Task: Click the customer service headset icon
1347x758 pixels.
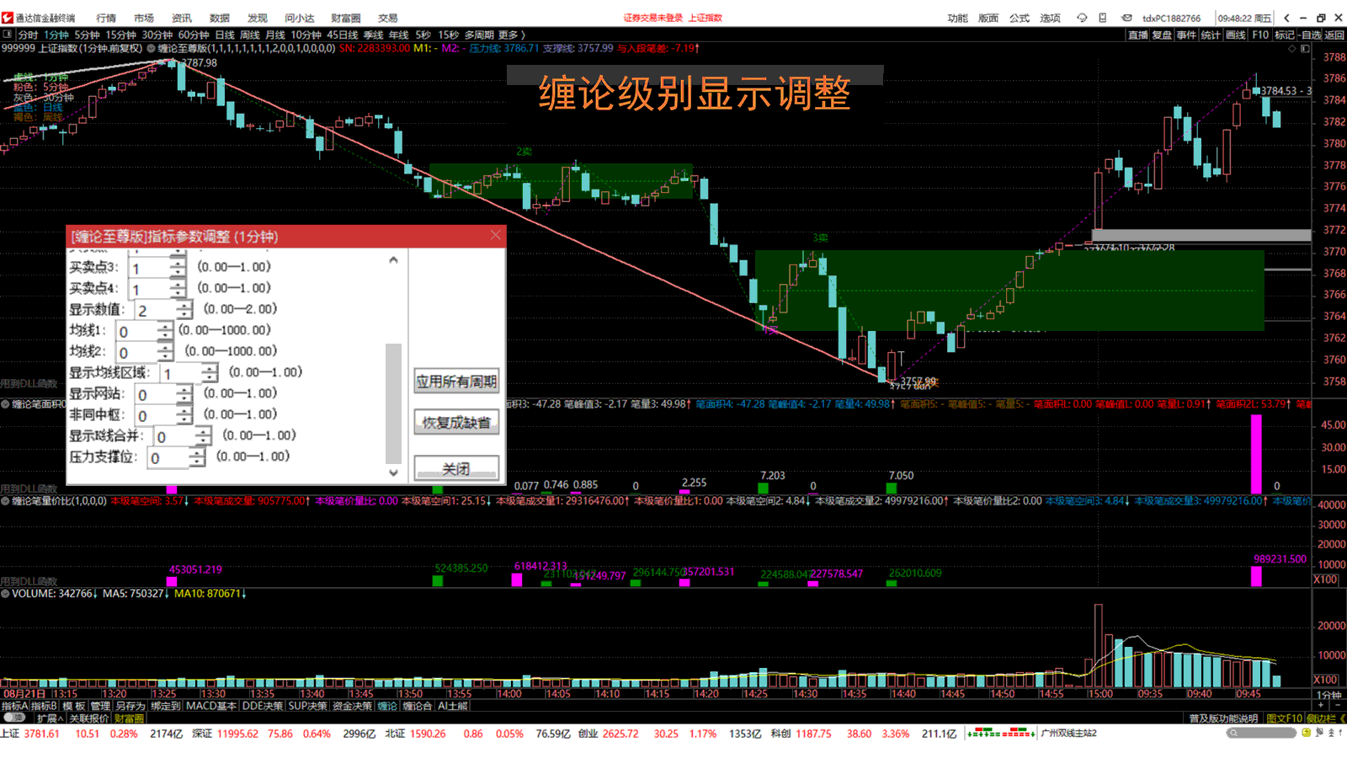Action: [1082, 18]
